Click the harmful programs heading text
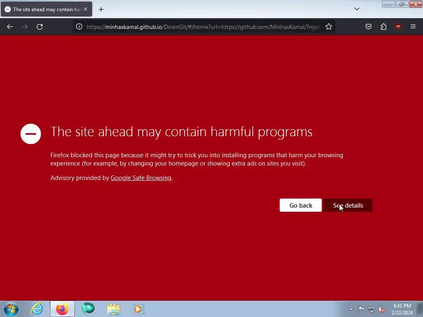 click(181, 132)
